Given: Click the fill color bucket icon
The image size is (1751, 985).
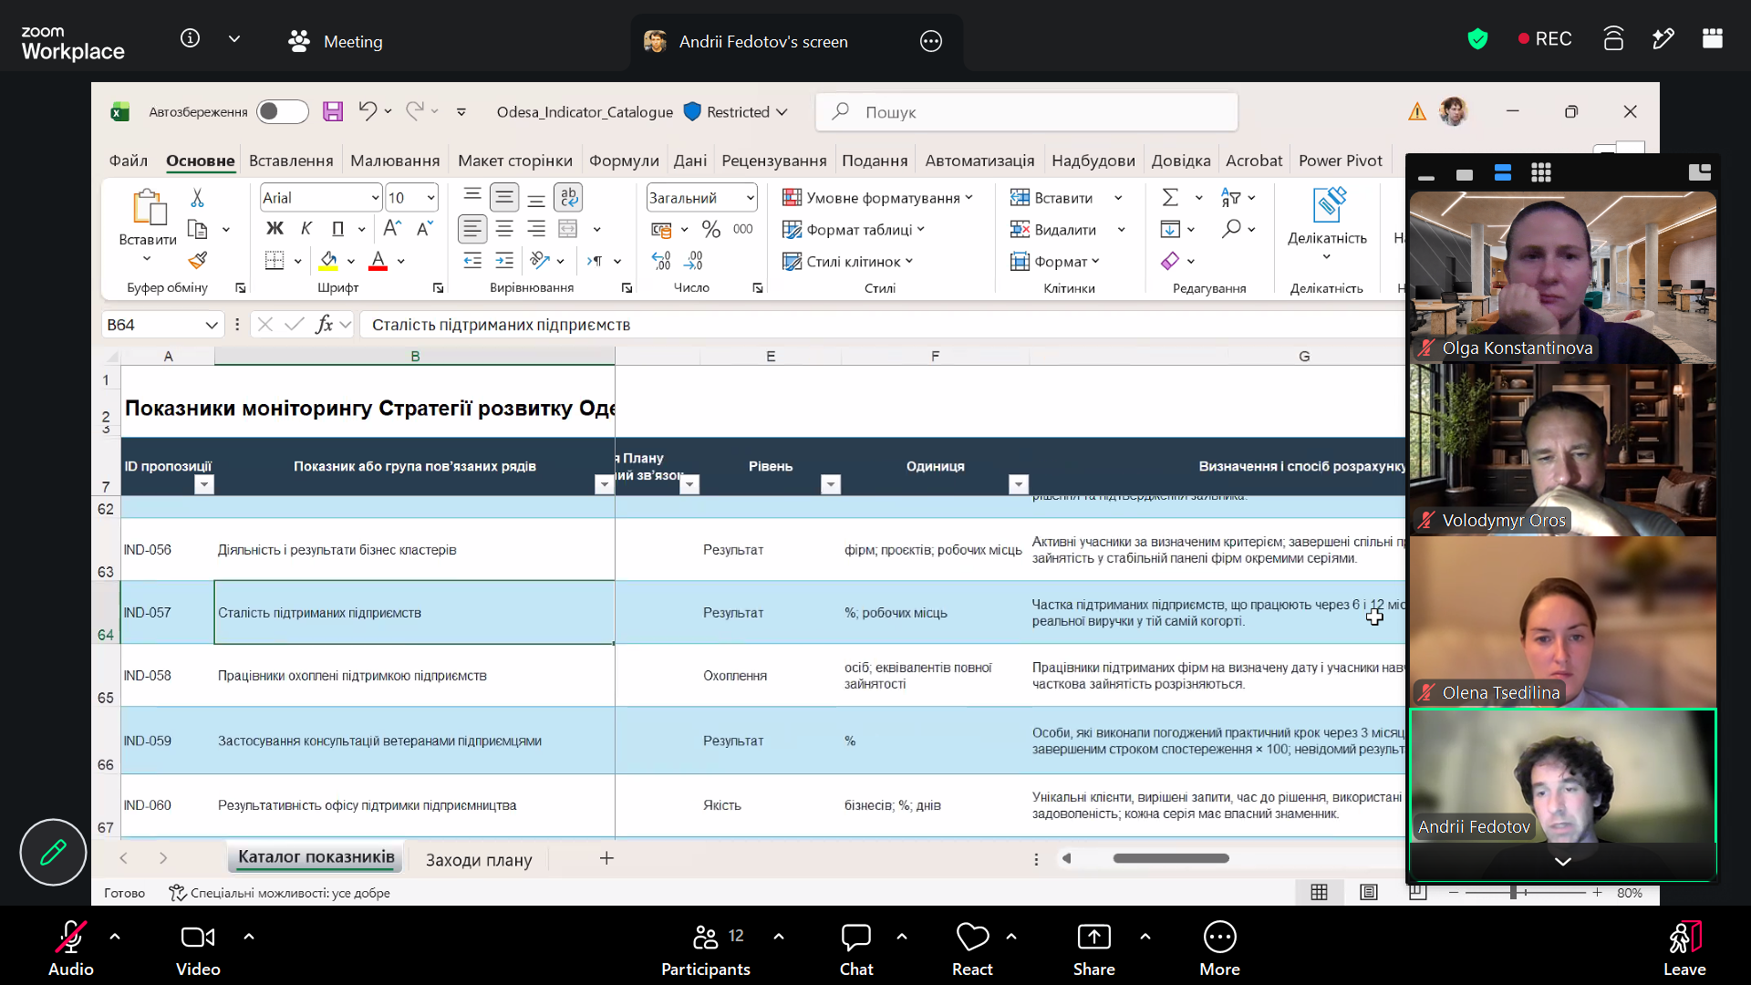Looking at the screenshot, I should [329, 261].
